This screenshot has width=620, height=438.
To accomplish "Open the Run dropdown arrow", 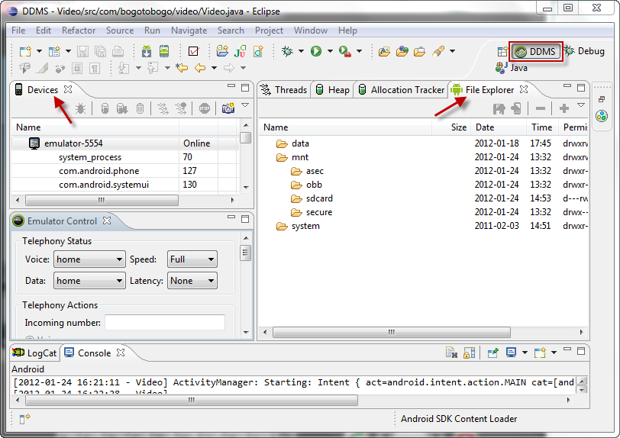I will tap(330, 51).
